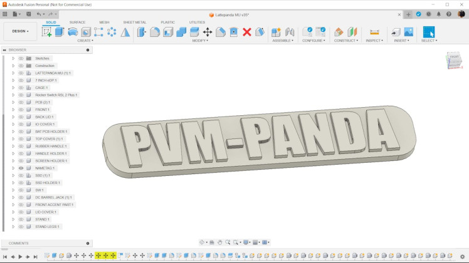Select the Combine tool
469x263 pixels.
coord(181,32)
